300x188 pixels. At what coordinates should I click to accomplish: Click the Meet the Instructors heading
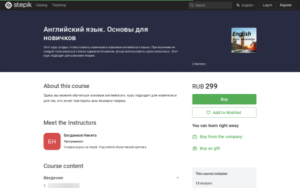(x=70, y=123)
